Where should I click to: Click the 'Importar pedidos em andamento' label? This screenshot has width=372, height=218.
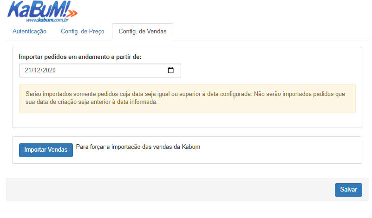80,57
